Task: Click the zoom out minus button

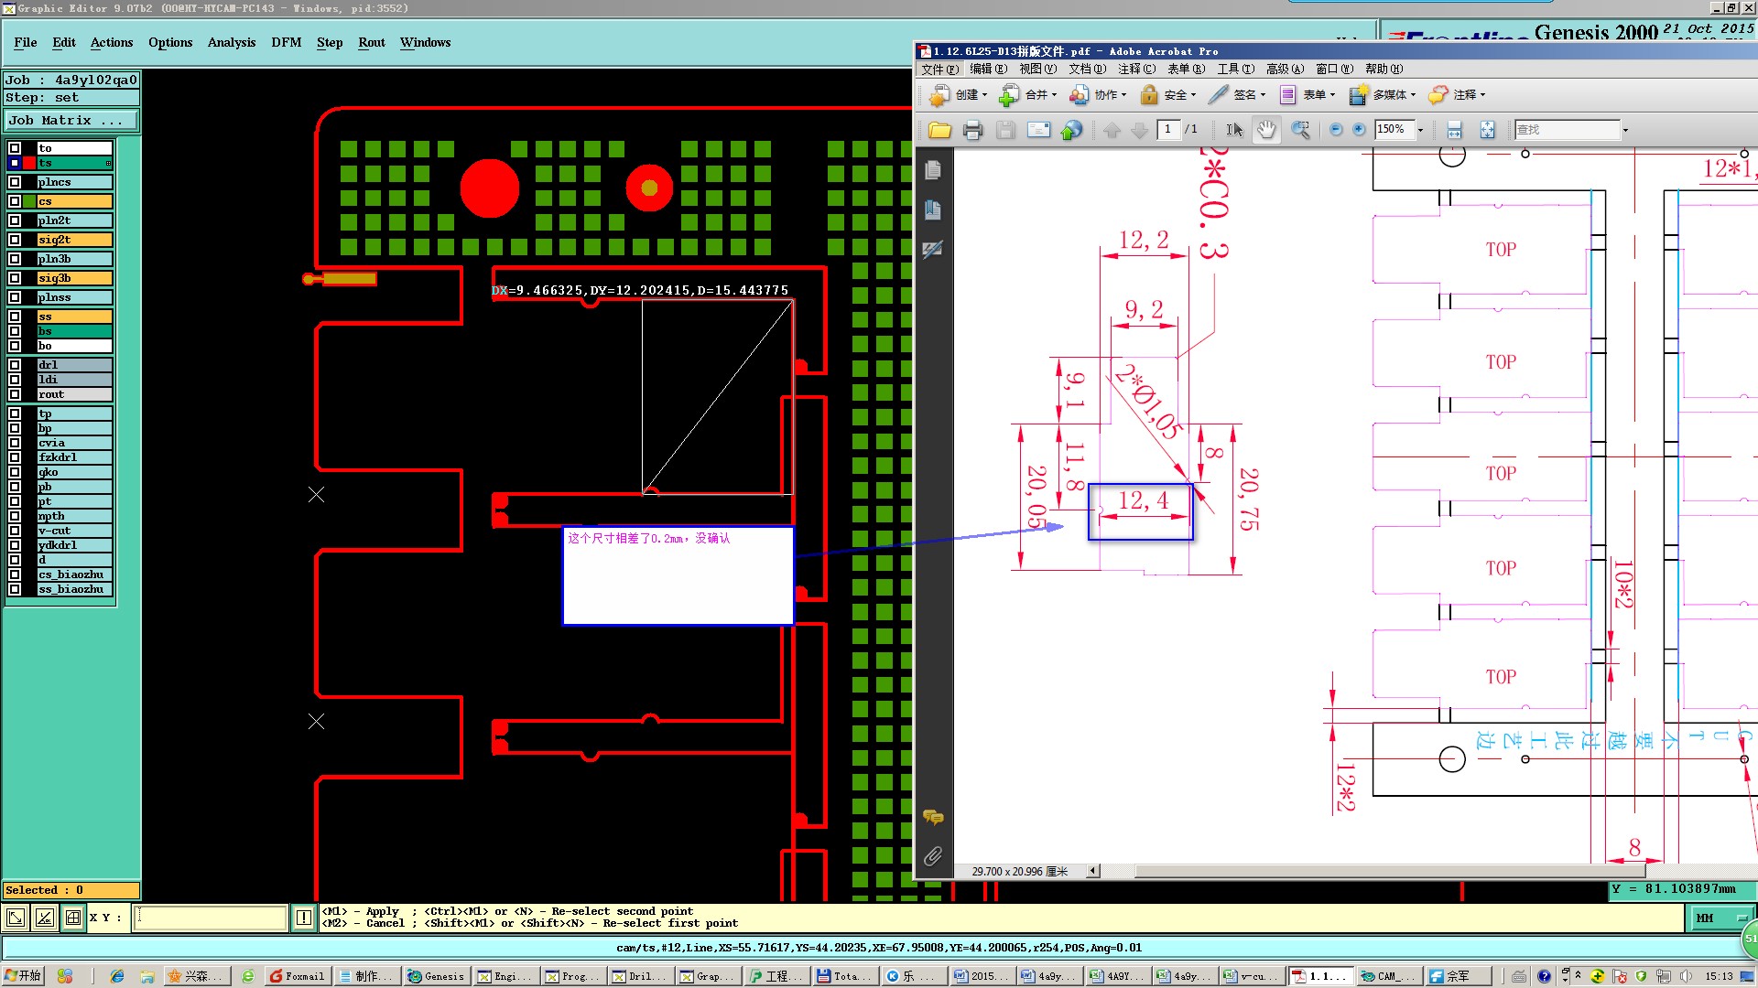Action: (1336, 130)
